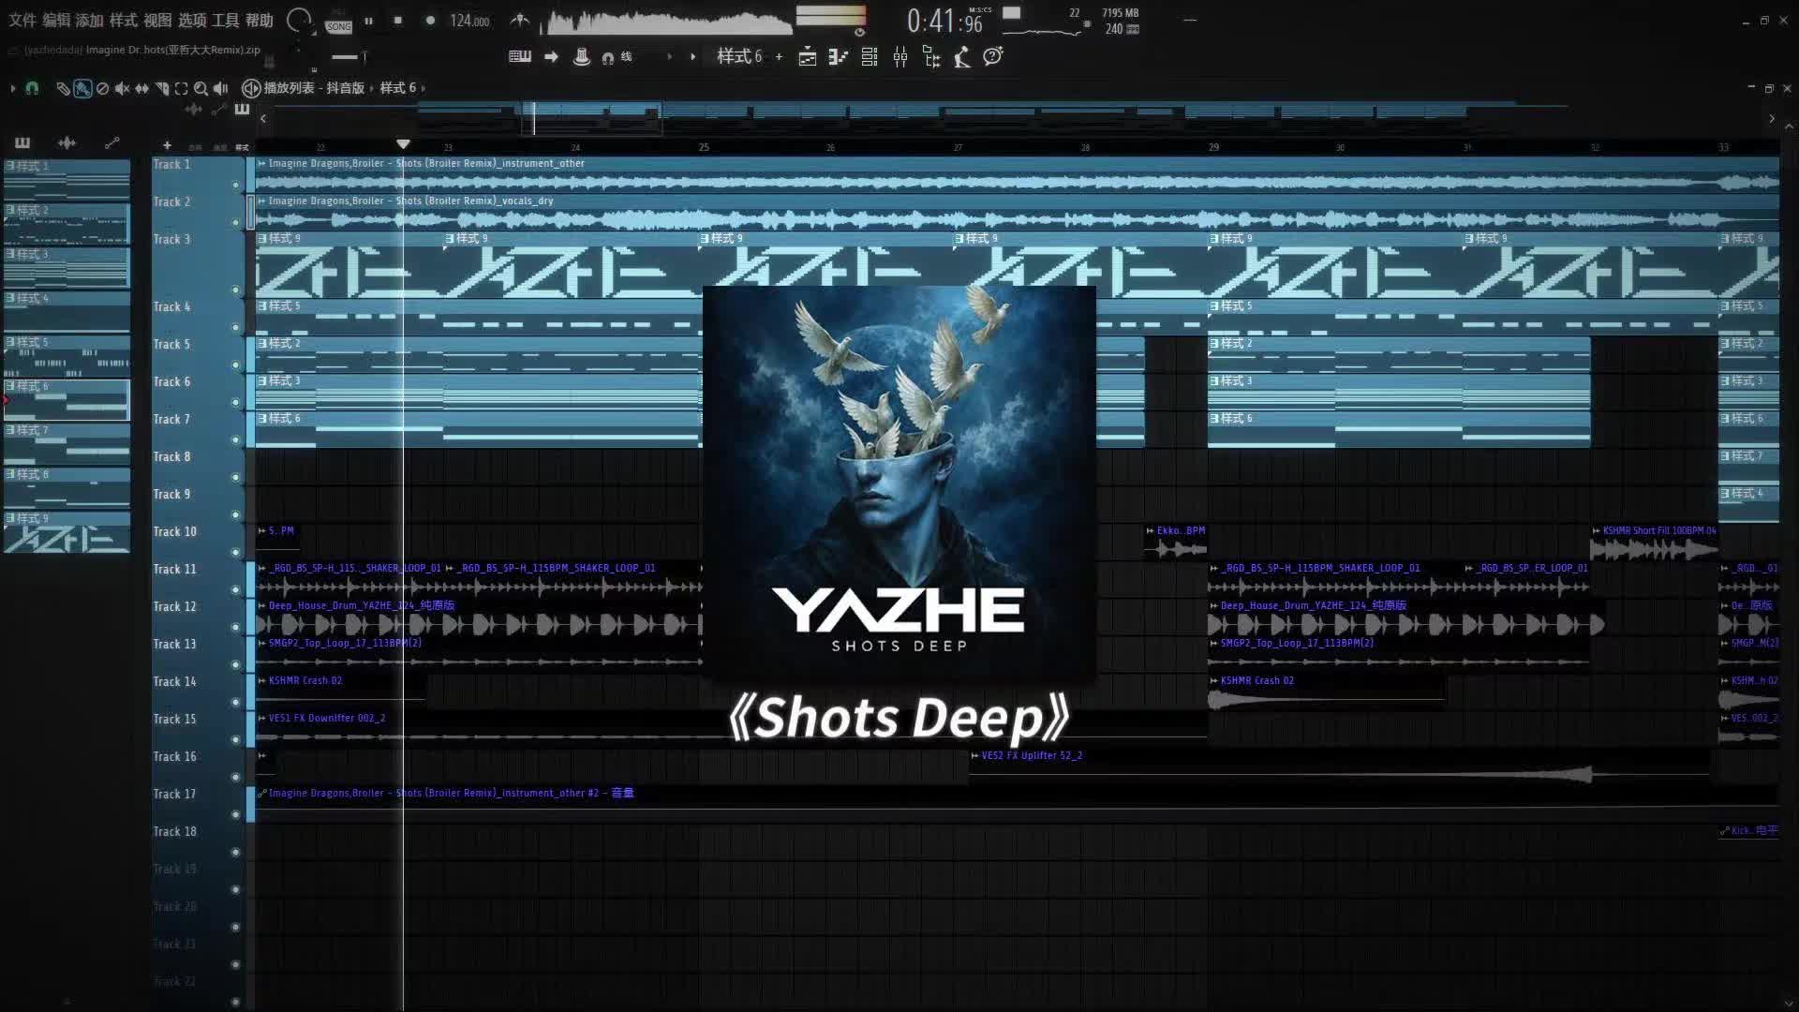Open the 添加 menu

click(89, 20)
